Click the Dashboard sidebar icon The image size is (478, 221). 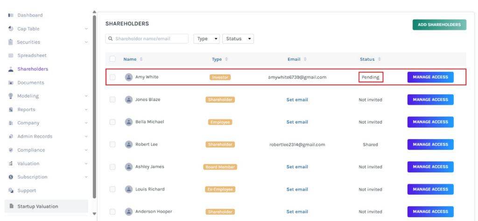click(x=11, y=15)
